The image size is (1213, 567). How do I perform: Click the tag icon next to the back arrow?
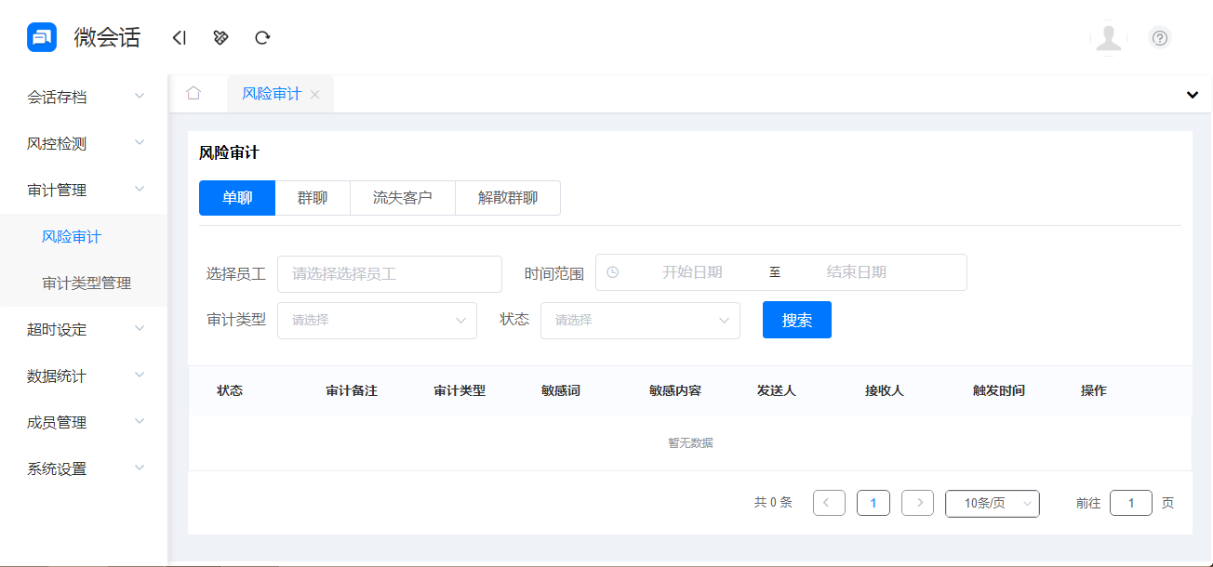(x=220, y=37)
